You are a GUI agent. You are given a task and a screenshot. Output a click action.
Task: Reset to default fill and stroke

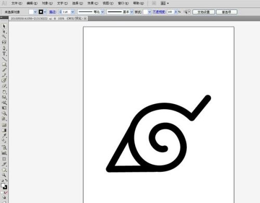(x=2, y=181)
